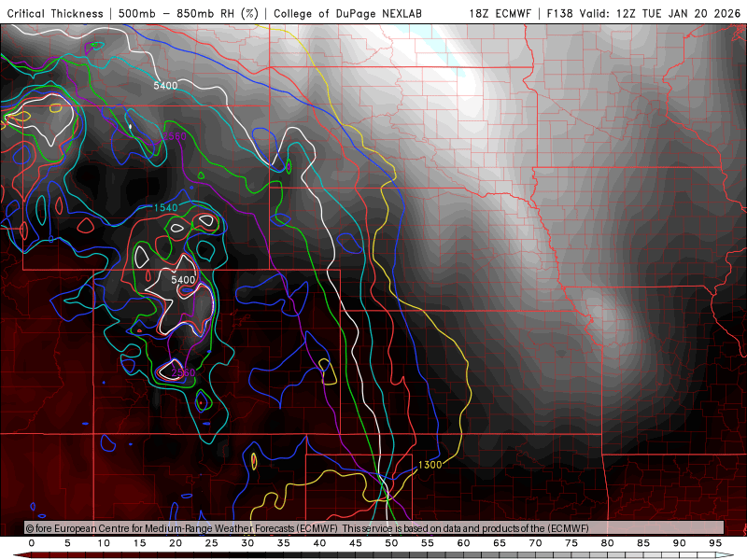Click F138 Valid: 12Z TUE JAN 20 2026
The width and height of the screenshot is (747, 560).
coord(643,14)
